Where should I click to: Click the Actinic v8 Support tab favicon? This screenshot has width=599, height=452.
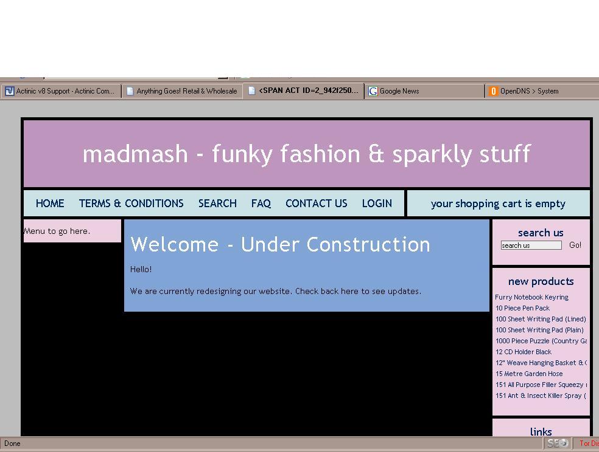click(x=9, y=91)
